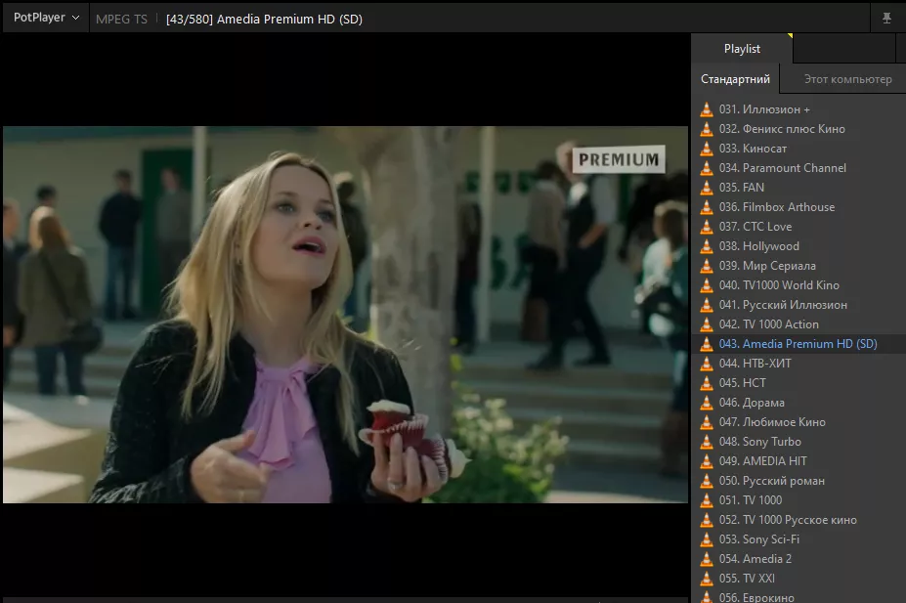Click the cone icon beside 040. TV1000 World Kino
This screenshot has width=906, height=603.
click(706, 285)
